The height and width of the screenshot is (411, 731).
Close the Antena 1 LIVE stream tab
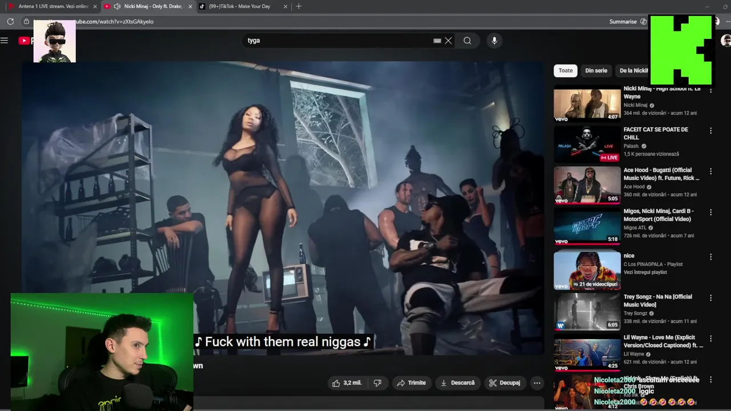tap(95, 6)
